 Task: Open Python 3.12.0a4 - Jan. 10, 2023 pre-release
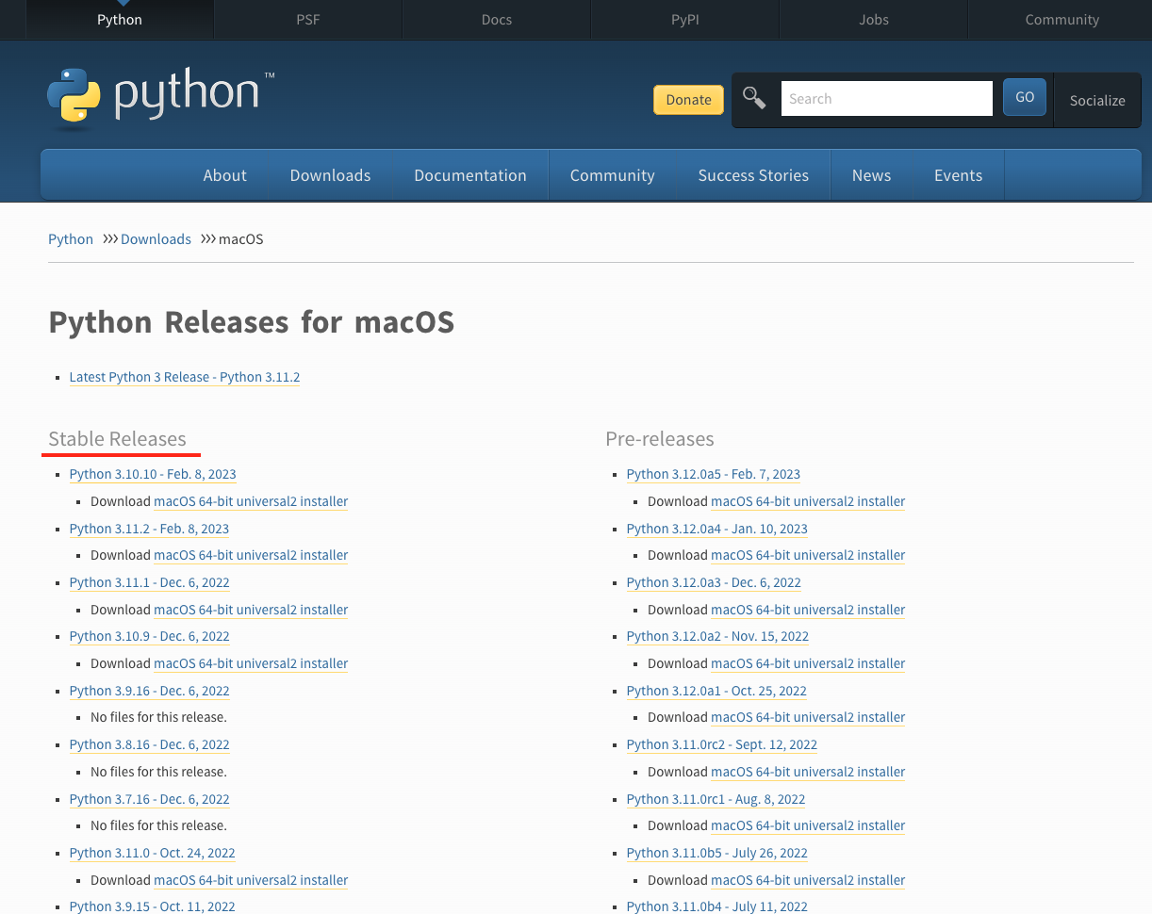point(716,529)
